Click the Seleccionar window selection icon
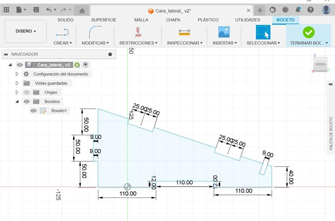The width and height of the screenshot is (335, 221). pos(263,32)
